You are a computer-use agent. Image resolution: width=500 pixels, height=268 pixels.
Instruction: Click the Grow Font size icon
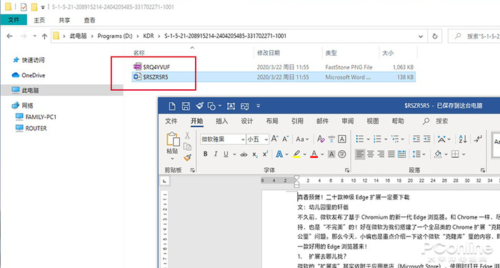click(x=274, y=139)
